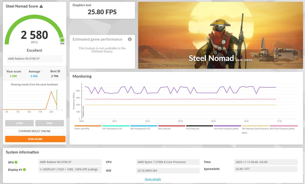Toggle the GPU Memory Clock Frequency legend entry
This screenshot has width=305, height=184.
(x=255, y=130)
